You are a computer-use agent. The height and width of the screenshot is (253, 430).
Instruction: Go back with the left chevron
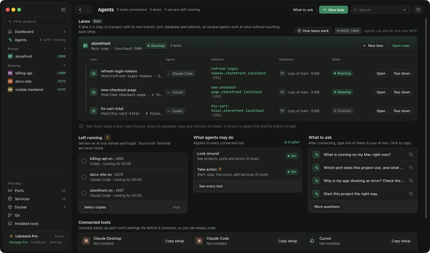click(80, 10)
